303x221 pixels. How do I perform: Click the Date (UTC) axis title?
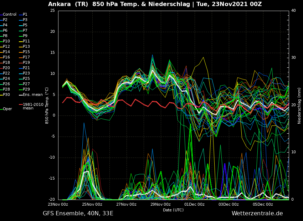[173, 210]
